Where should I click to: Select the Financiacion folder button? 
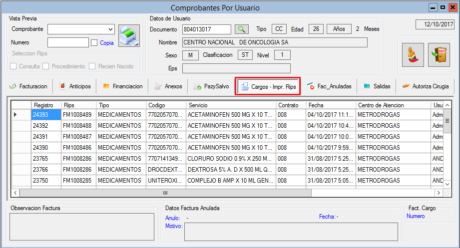[123, 86]
